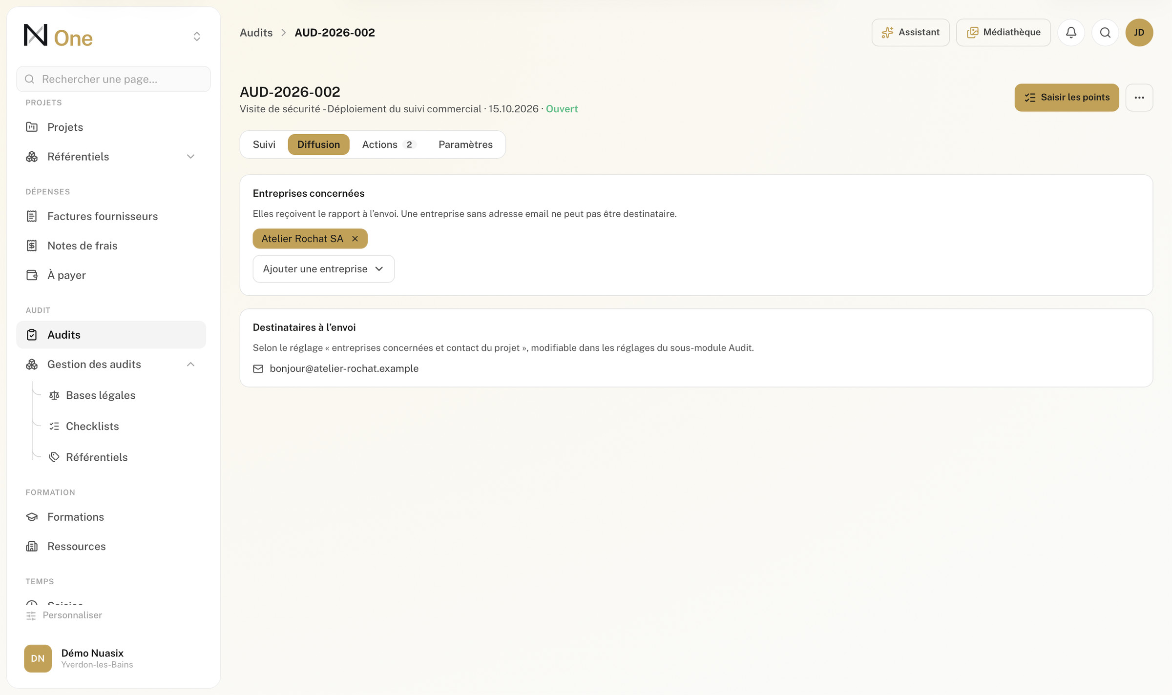This screenshot has width=1172, height=695.
Task: Click the Formations graduation cap icon
Action: pyautogui.click(x=32, y=517)
